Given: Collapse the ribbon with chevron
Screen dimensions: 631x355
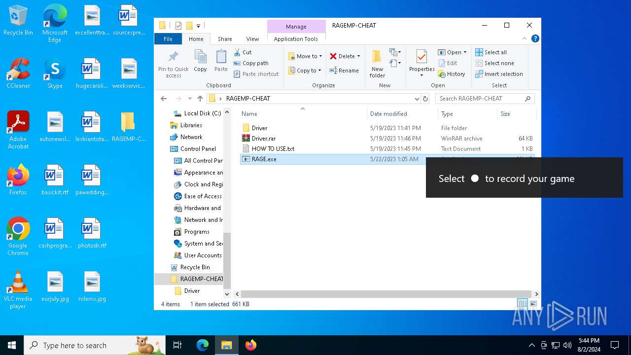Looking at the screenshot, I should 525,38.
